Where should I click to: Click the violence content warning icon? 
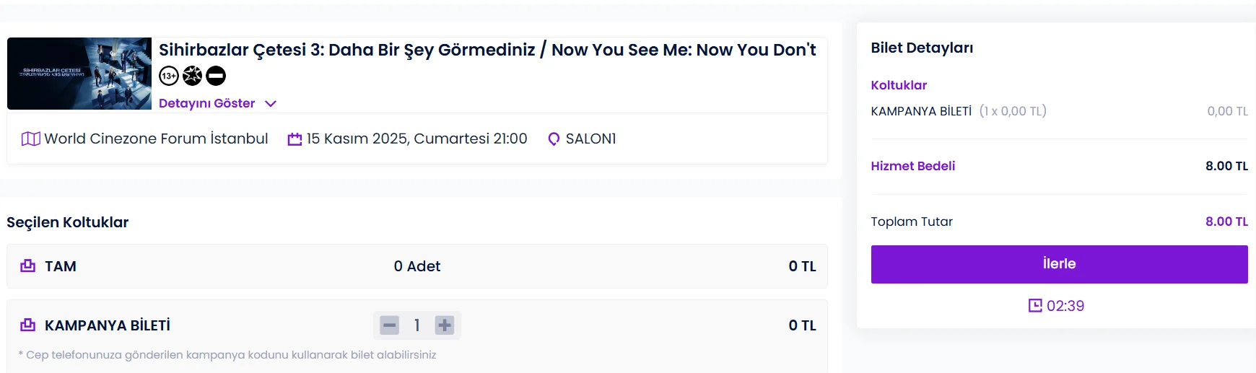coord(192,76)
